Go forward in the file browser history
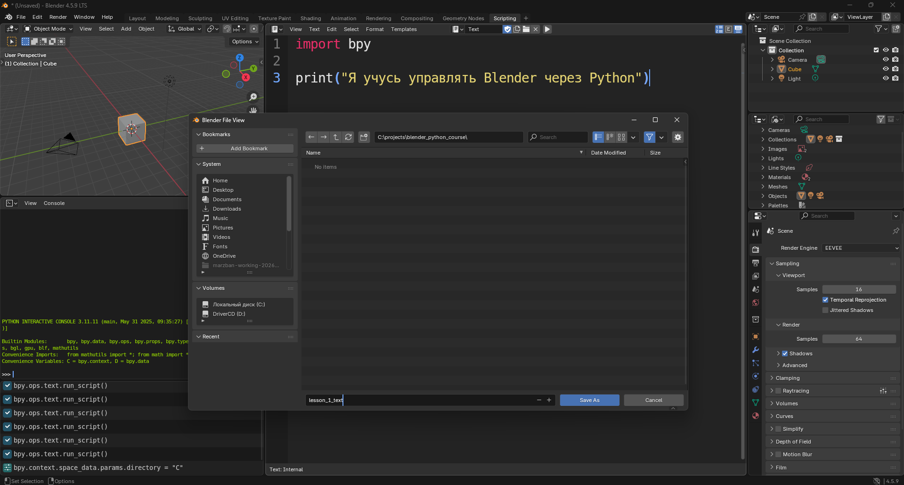Image resolution: width=904 pixels, height=485 pixels. 324,137
